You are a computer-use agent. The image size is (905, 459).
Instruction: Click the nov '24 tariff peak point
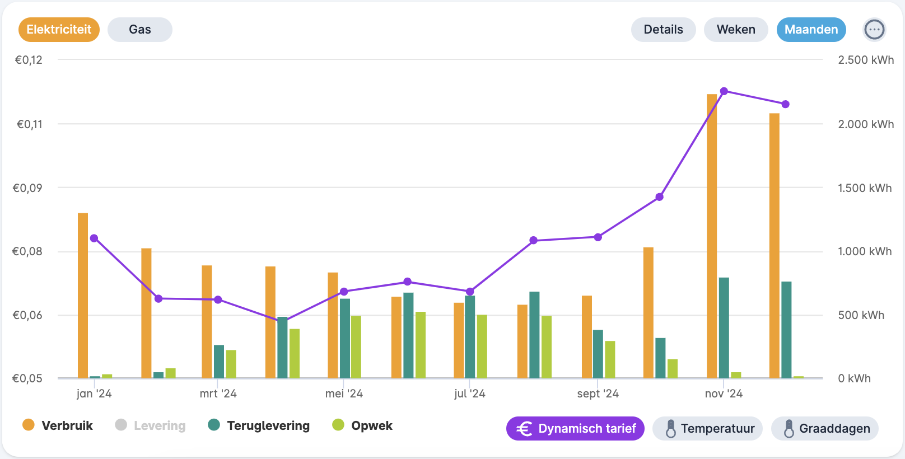pos(724,91)
